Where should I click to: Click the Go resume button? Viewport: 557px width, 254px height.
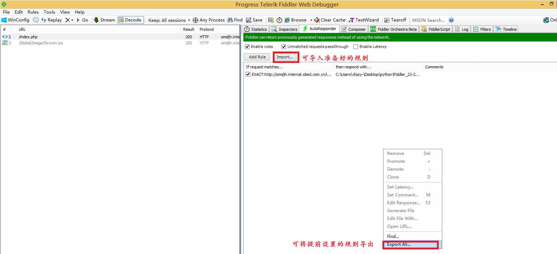[x=82, y=20]
